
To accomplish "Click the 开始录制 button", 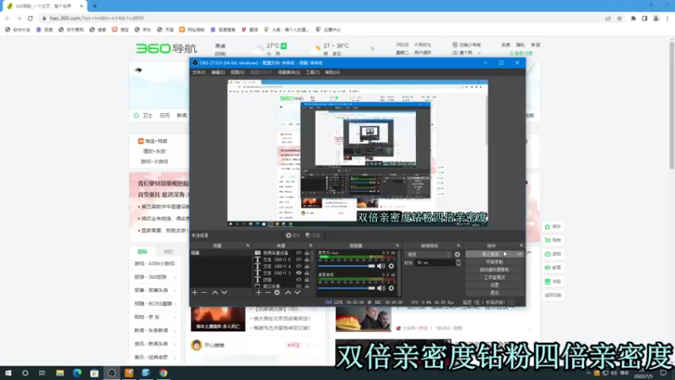I will tap(494, 262).
